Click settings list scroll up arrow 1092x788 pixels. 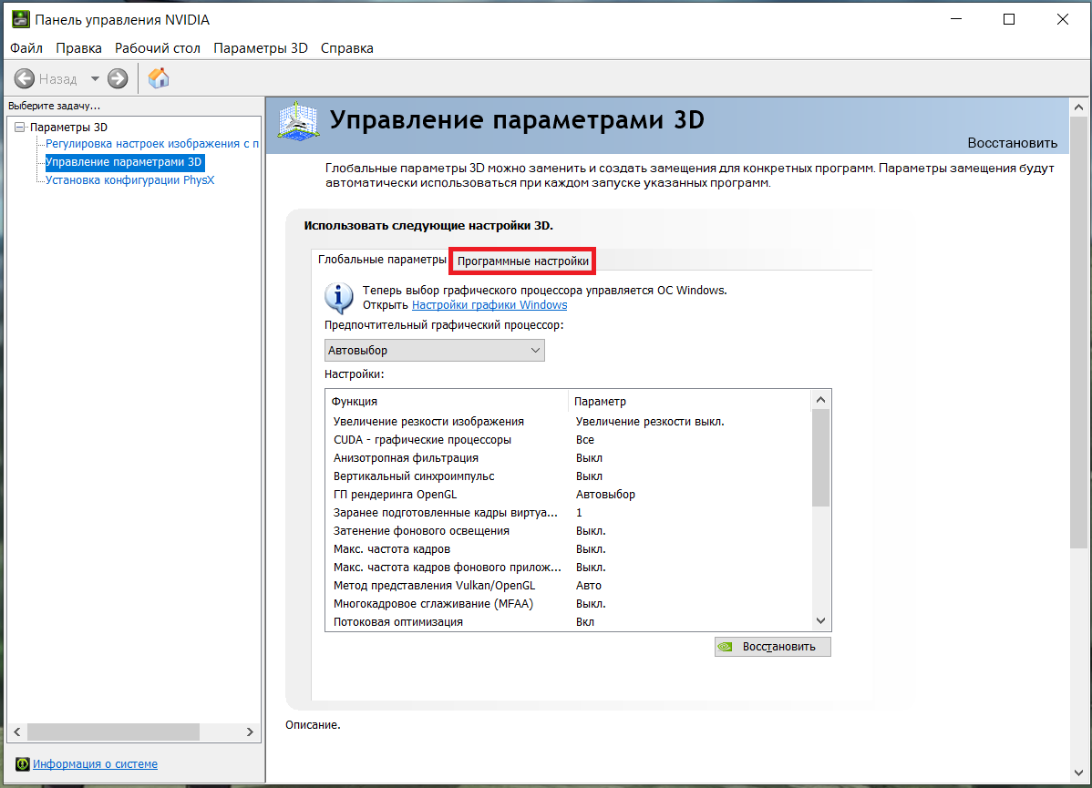(821, 400)
